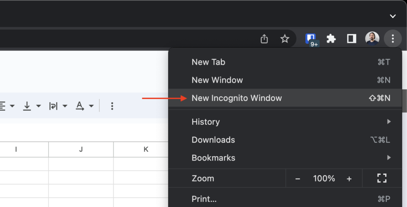This screenshot has height=207, width=407.
Task: Open the text rotation dropdown
Action: [x=85, y=106]
